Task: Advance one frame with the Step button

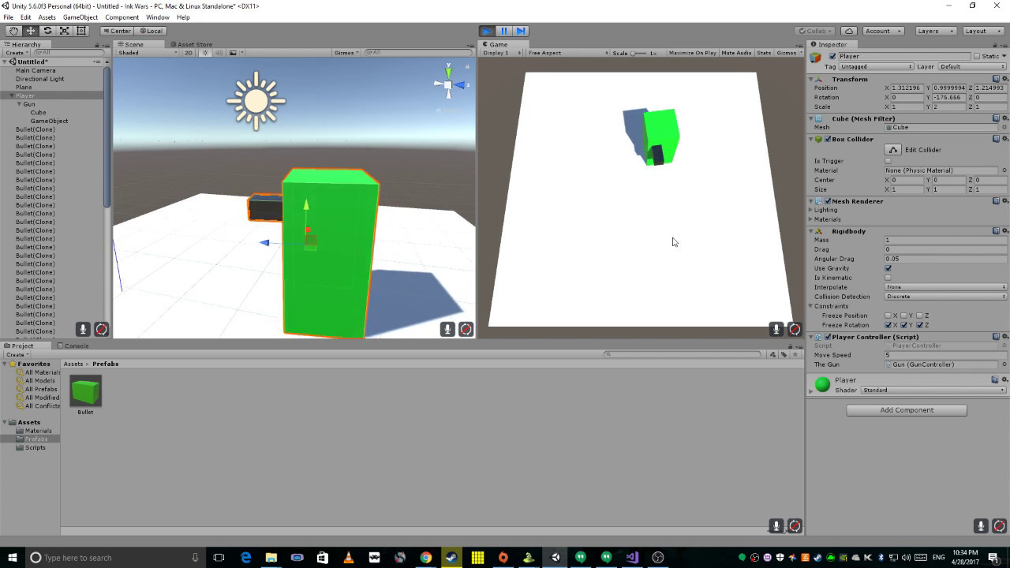Action: click(x=520, y=31)
